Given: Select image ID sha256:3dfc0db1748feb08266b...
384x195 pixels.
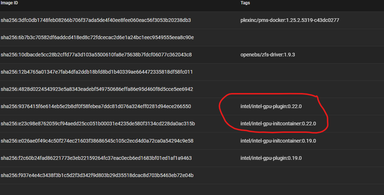Looking at the screenshot, I should click(x=96, y=20).
